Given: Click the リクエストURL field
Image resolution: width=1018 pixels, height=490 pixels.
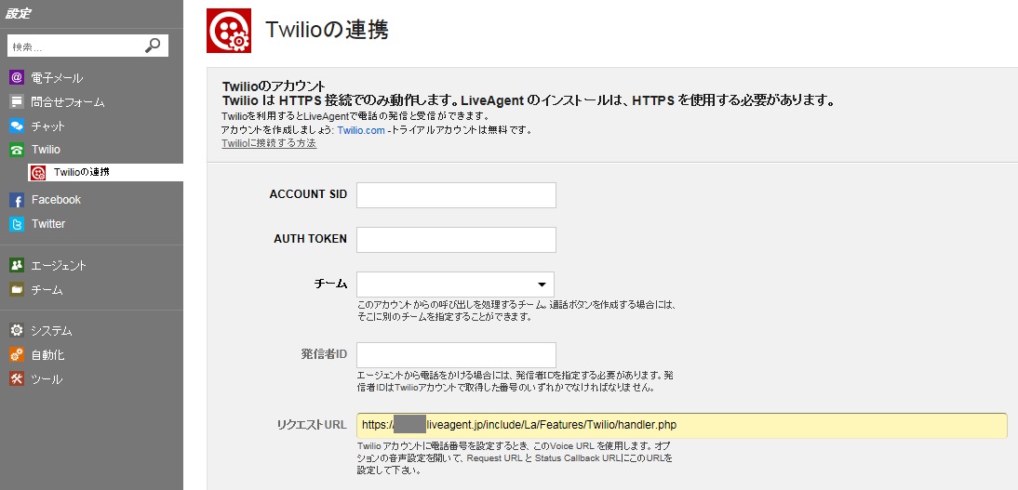Looking at the screenshot, I should [682, 425].
